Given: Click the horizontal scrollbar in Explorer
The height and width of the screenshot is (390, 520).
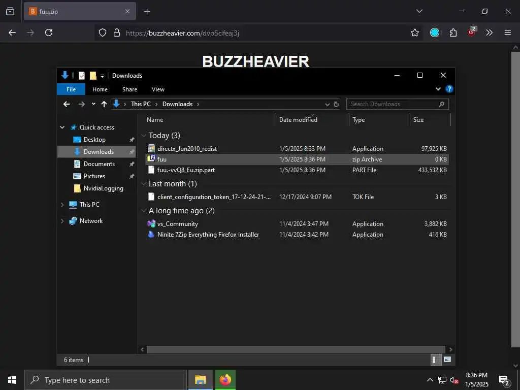Looking at the screenshot, I should click(296, 349).
